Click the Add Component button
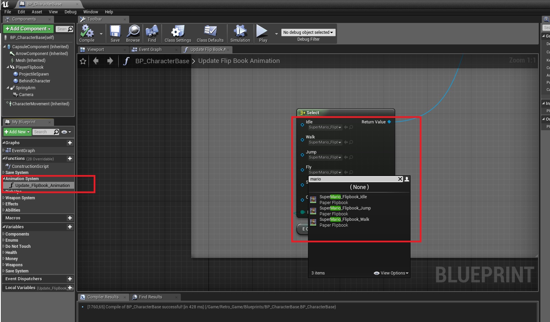550x322 pixels. coord(28,29)
